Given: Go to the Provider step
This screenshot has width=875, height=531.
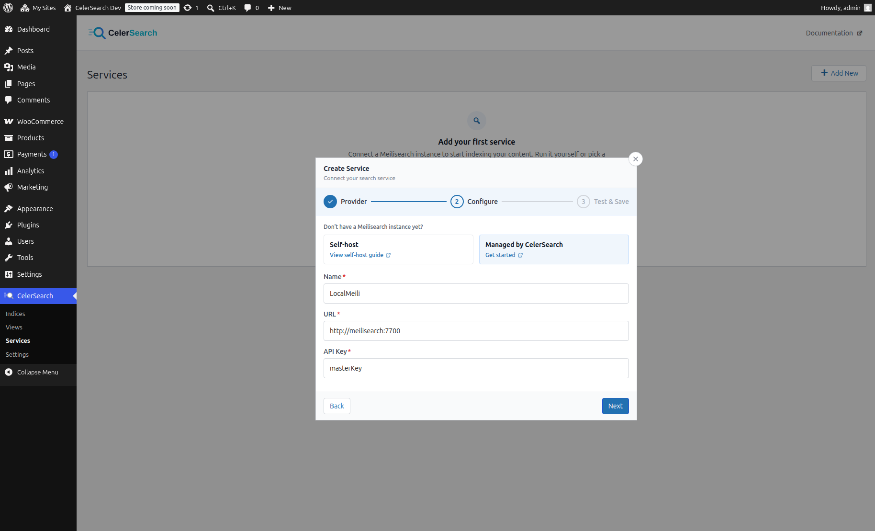Looking at the screenshot, I should 345,202.
